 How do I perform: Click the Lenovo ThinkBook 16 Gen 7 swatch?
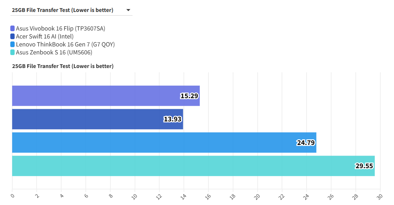point(13,44)
